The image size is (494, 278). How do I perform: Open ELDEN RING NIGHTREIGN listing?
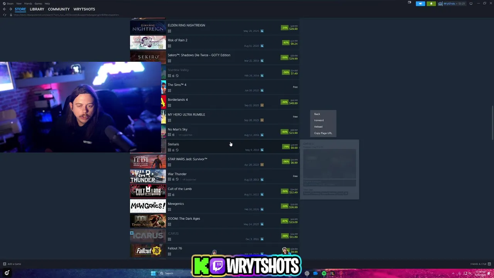point(215,28)
